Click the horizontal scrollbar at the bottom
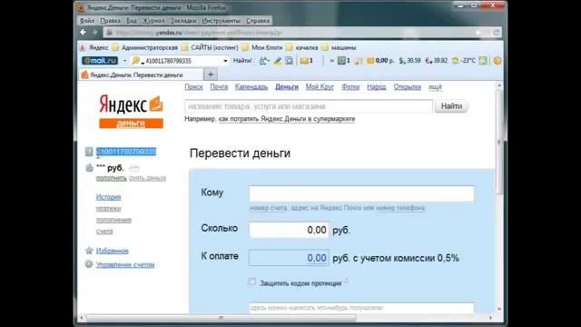 coord(222,318)
